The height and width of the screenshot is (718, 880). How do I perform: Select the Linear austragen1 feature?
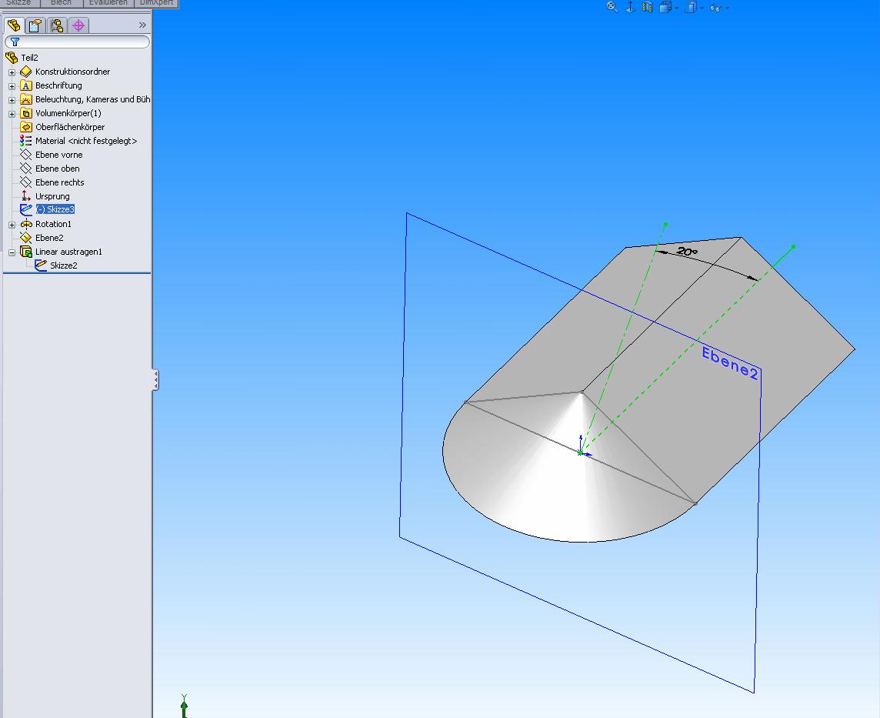tap(68, 252)
